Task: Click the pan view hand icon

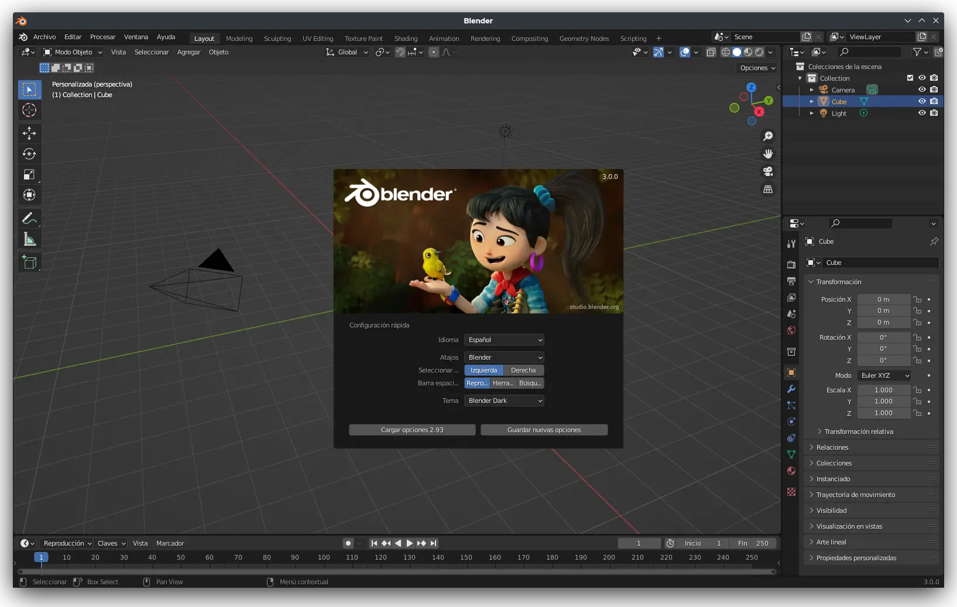Action: click(x=768, y=154)
